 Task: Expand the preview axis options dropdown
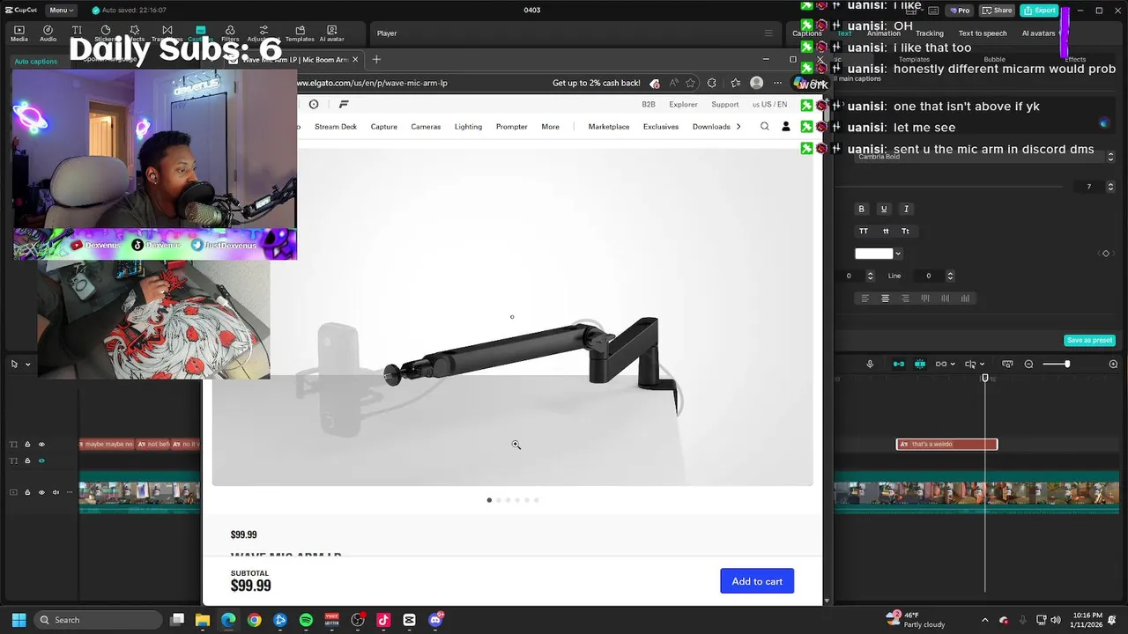(x=983, y=364)
